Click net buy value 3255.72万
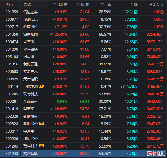Image resolution: width=167 pixels, height=158 pixels. point(155,116)
